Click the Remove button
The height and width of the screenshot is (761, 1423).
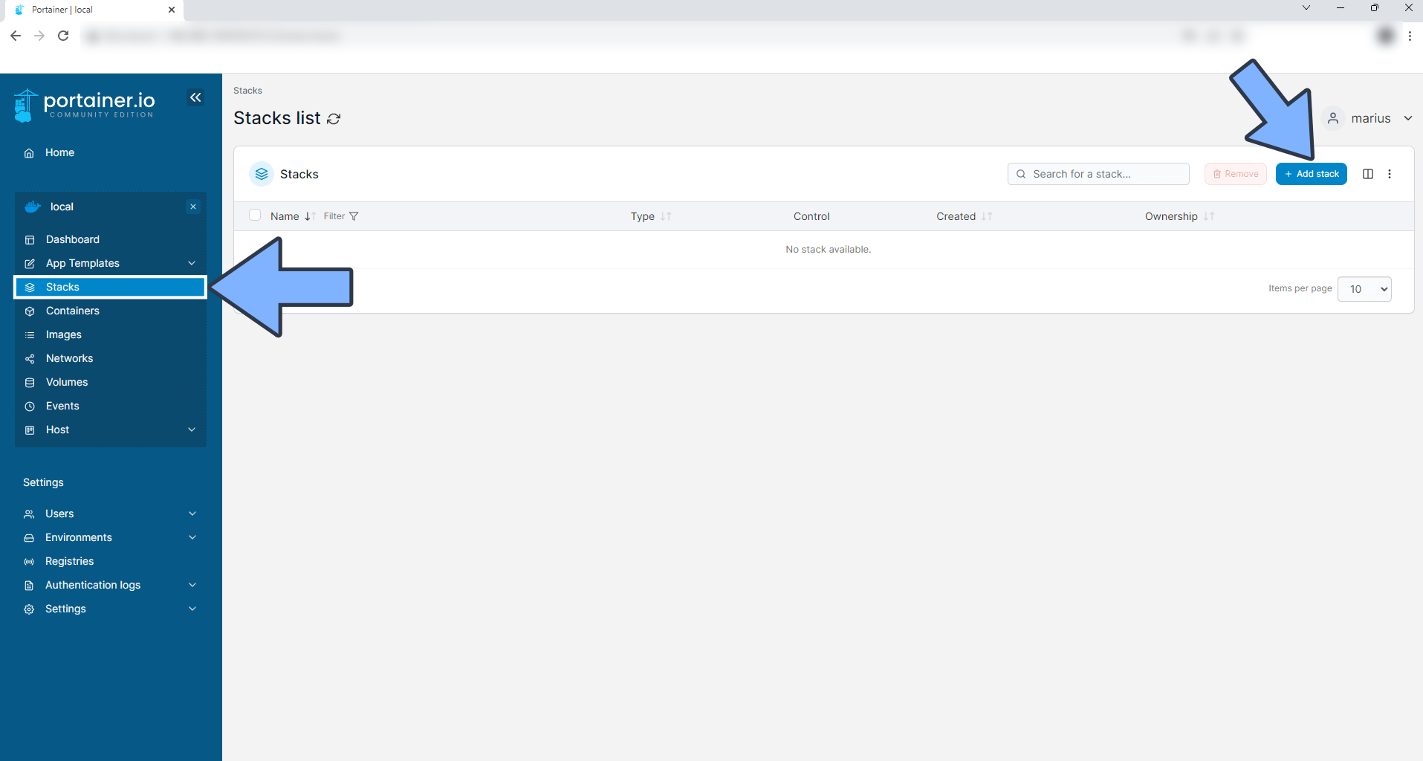1235,173
